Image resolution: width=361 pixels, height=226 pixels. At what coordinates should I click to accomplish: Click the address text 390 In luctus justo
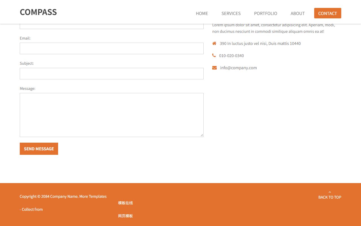coord(260,44)
